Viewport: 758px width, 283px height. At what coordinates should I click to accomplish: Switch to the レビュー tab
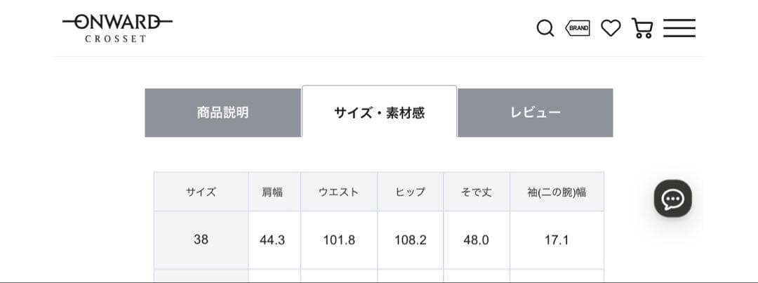click(535, 112)
